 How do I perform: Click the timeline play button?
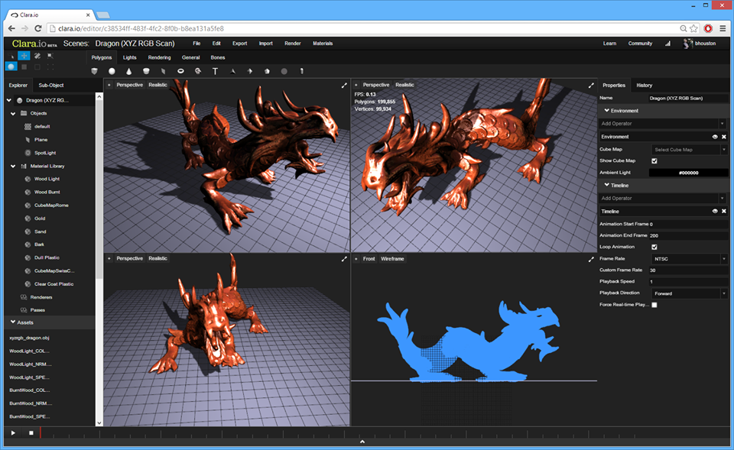coord(13,432)
